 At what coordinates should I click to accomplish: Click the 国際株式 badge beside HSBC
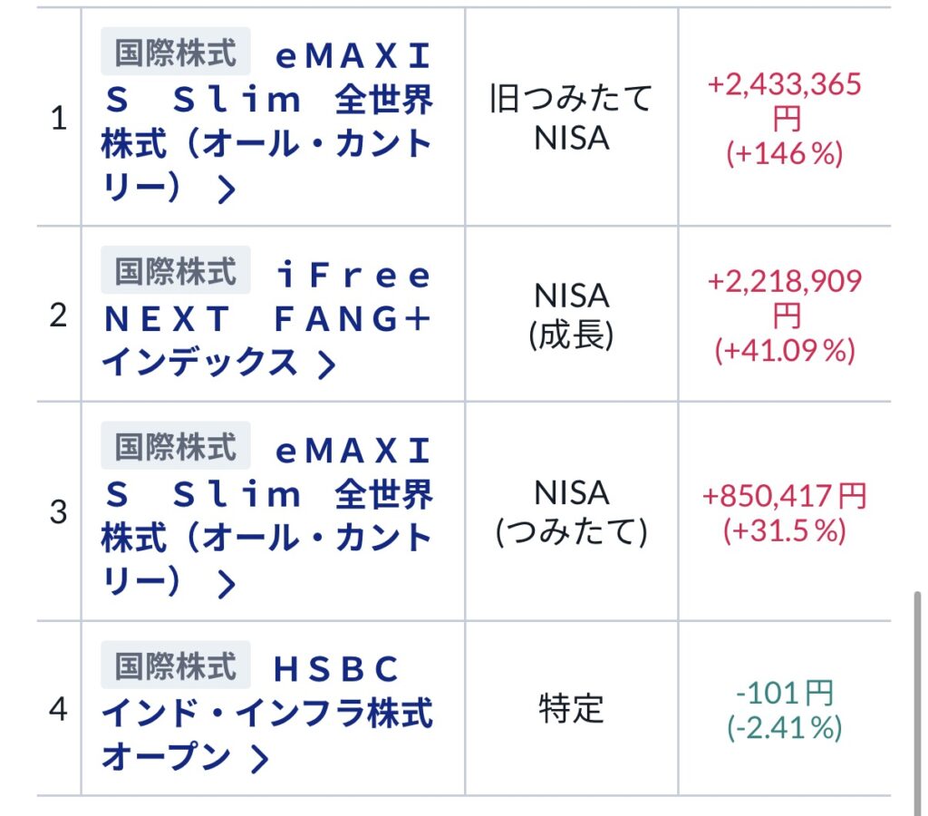coord(176,668)
